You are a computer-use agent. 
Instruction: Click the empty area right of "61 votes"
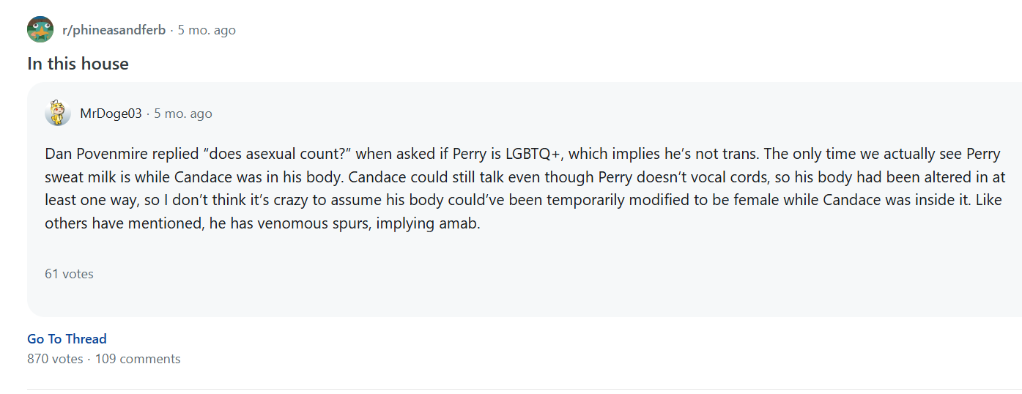pos(440,274)
